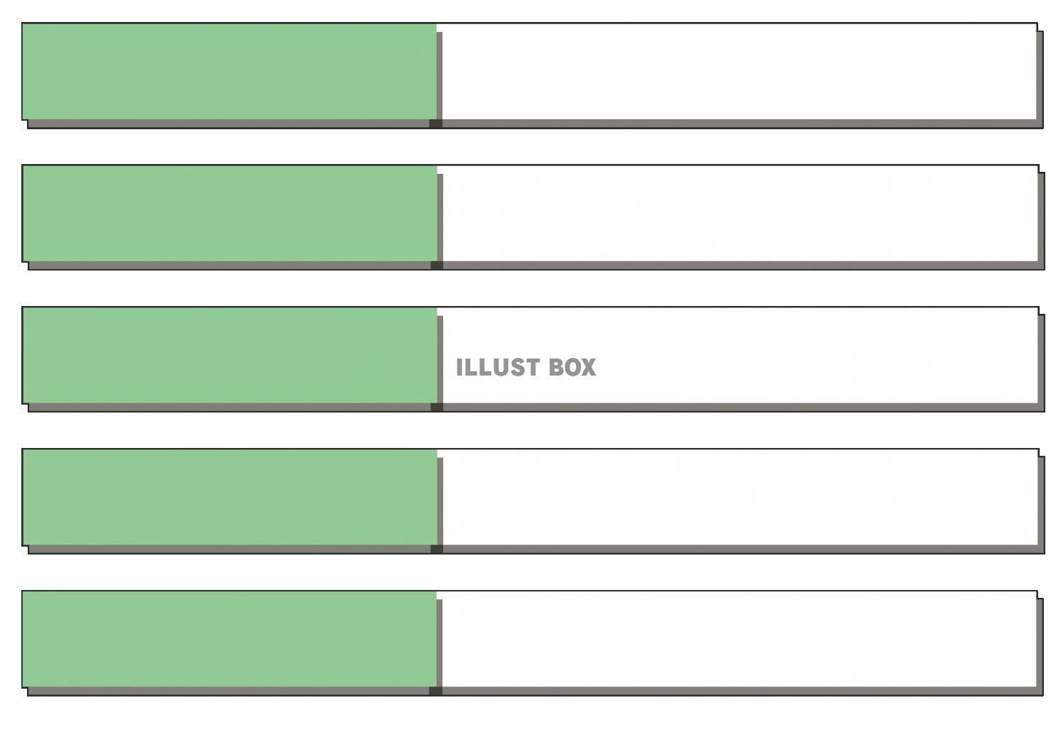
Task: Click the gray shadow strip beneath the fourth white field
Action: point(744,550)
